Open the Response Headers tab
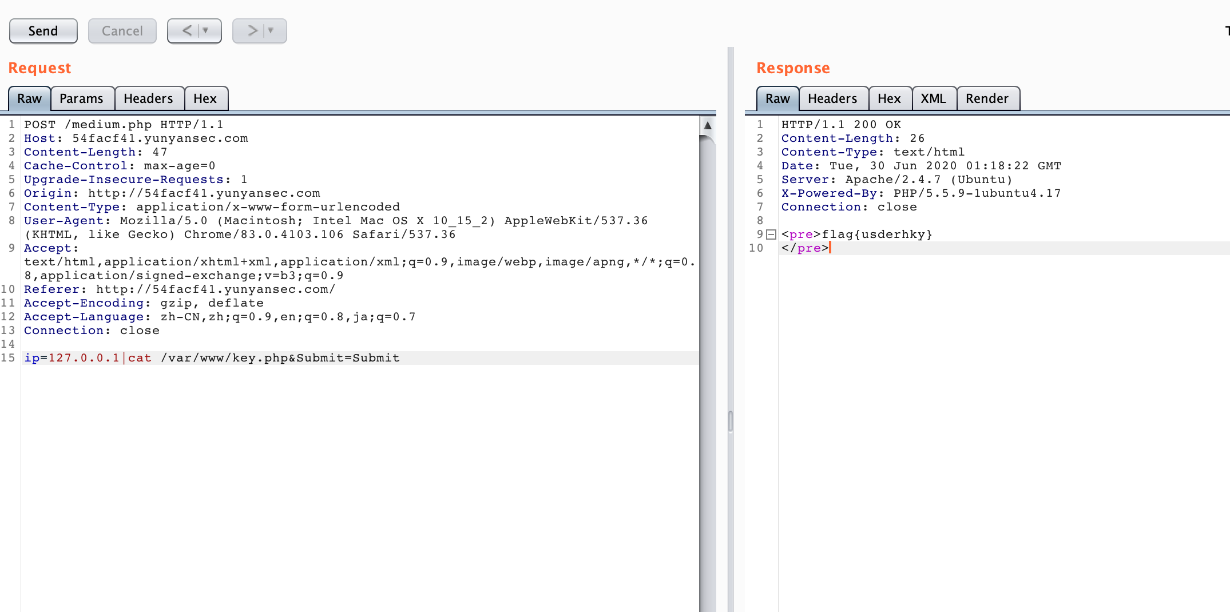This screenshot has height=612, width=1230. 833,98
